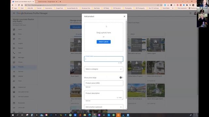Toggle the Show price range switch
209x117 pixels.
[x=121, y=78]
